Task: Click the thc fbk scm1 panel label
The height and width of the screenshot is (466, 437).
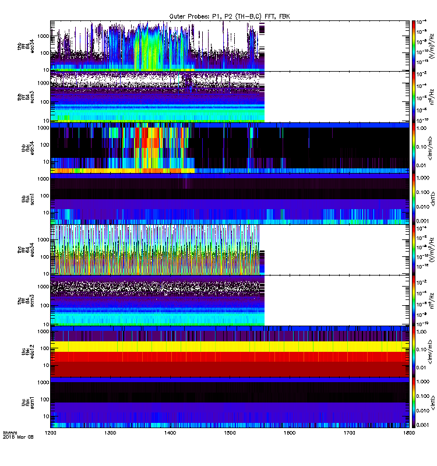Action: click(28, 403)
